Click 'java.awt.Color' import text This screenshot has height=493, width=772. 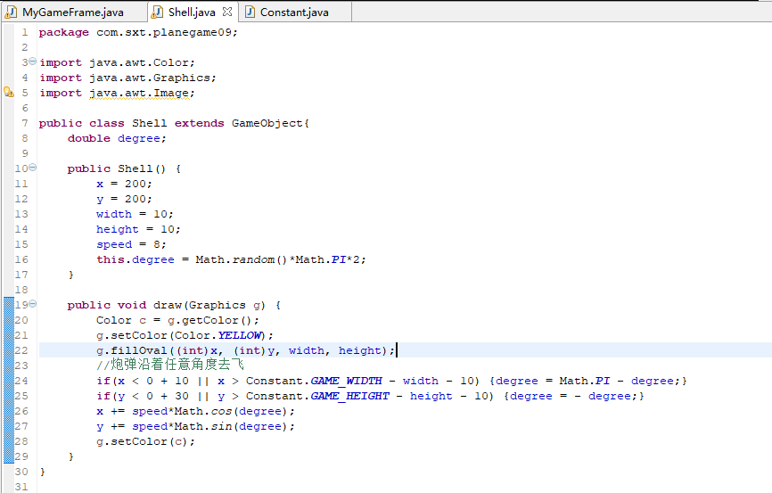click(x=139, y=62)
